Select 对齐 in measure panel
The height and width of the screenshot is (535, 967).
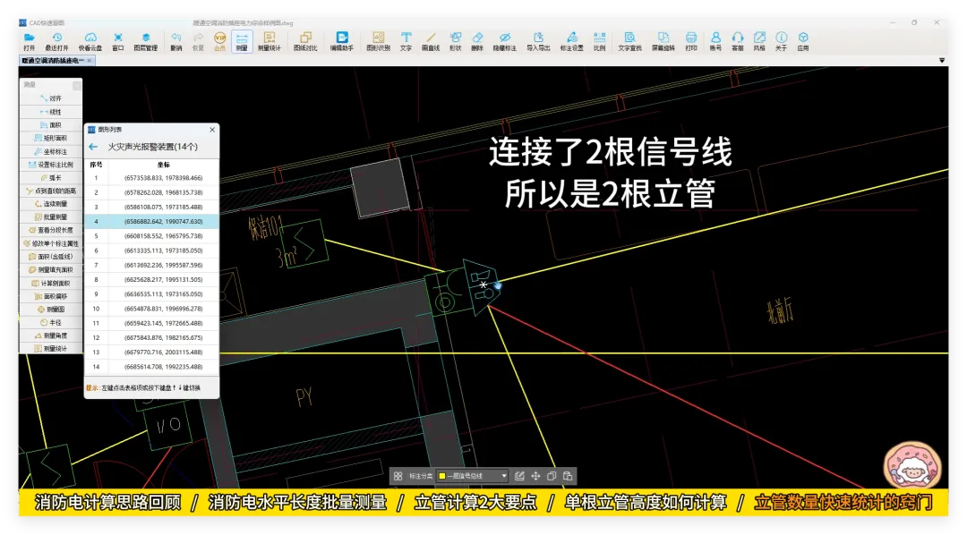point(50,98)
